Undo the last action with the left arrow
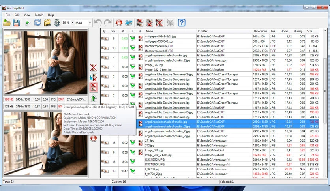The height and width of the screenshot is (191, 330). click(x=98, y=22)
